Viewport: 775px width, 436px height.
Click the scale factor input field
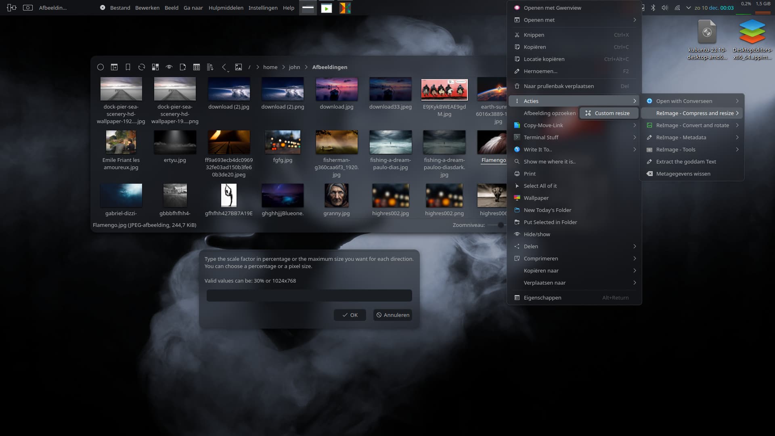[309, 296]
